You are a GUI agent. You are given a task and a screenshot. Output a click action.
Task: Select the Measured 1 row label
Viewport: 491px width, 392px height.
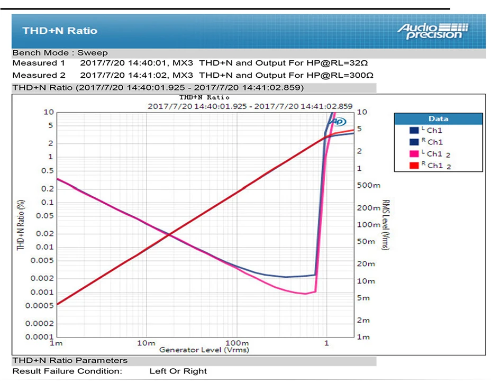tap(39, 63)
